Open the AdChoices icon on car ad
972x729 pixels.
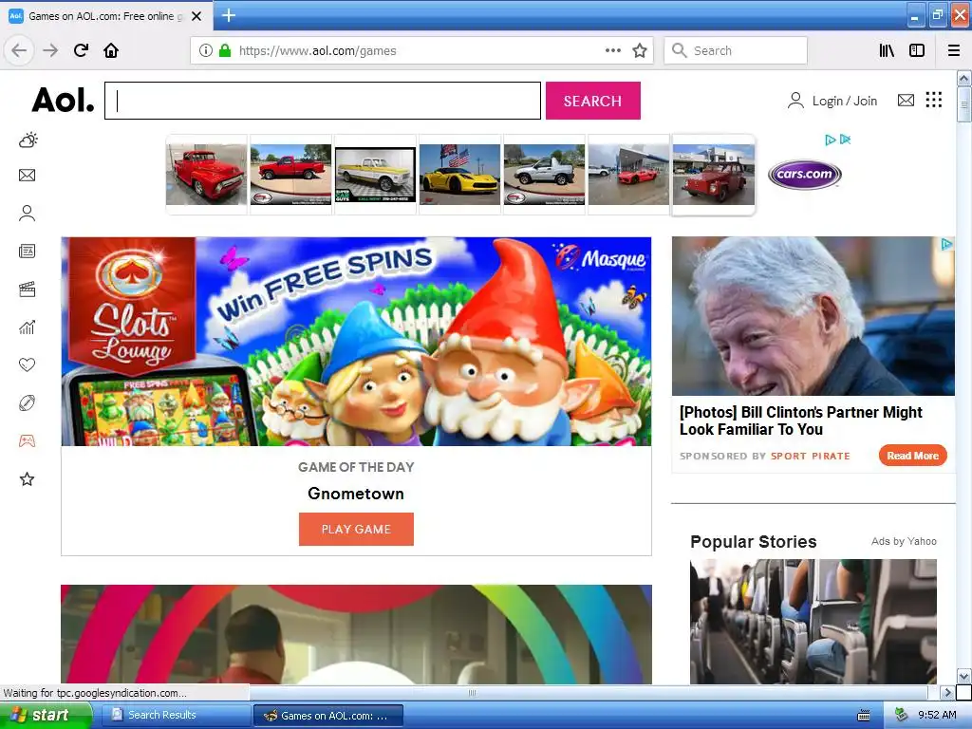pyautogui.click(x=830, y=140)
